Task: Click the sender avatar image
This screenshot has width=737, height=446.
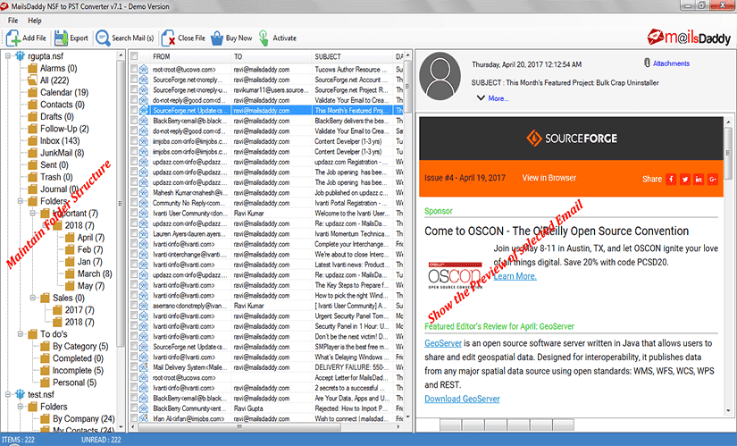Action: (x=440, y=76)
